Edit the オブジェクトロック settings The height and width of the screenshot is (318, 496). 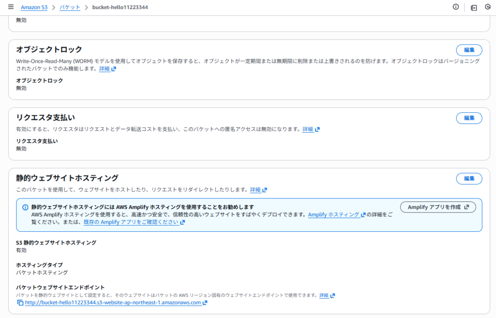[469, 50]
